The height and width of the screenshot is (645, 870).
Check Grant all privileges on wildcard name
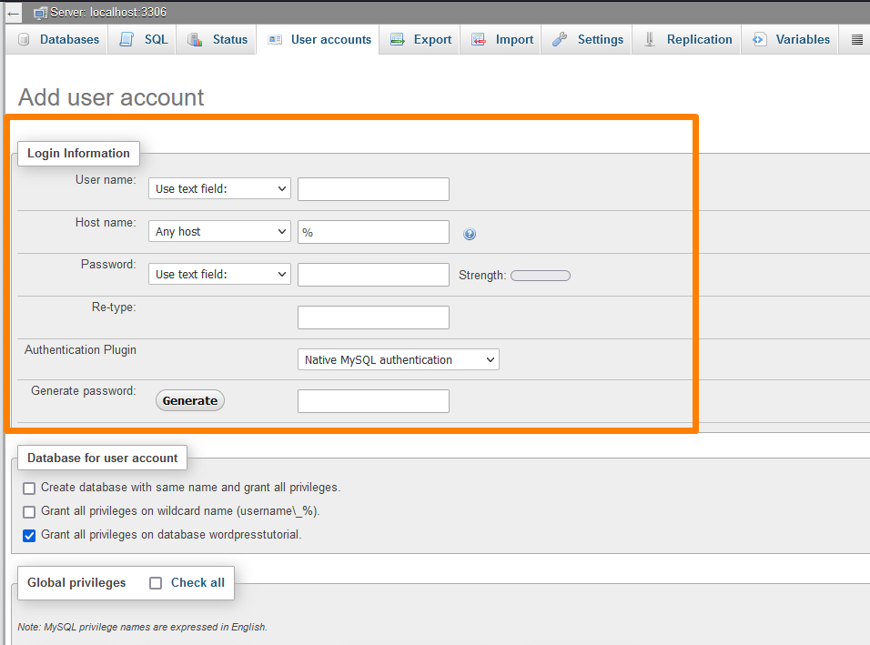tap(29, 511)
